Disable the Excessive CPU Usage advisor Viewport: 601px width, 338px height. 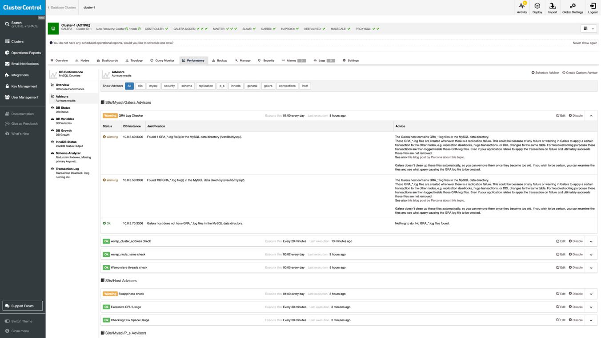[x=576, y=307]
